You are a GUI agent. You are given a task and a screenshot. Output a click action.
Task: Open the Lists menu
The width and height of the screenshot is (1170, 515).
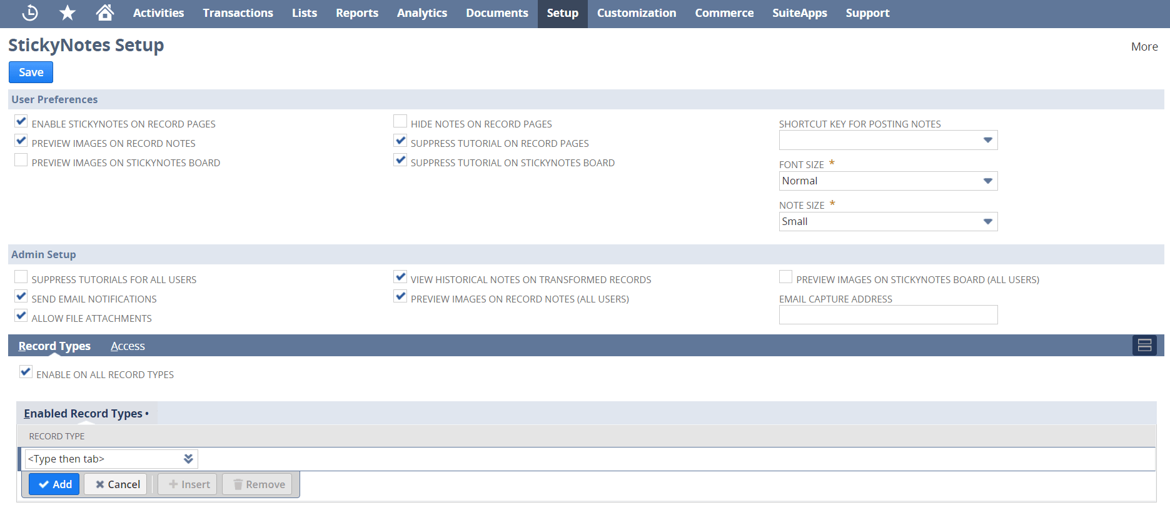pyautogui.click(x=305, y=13)
